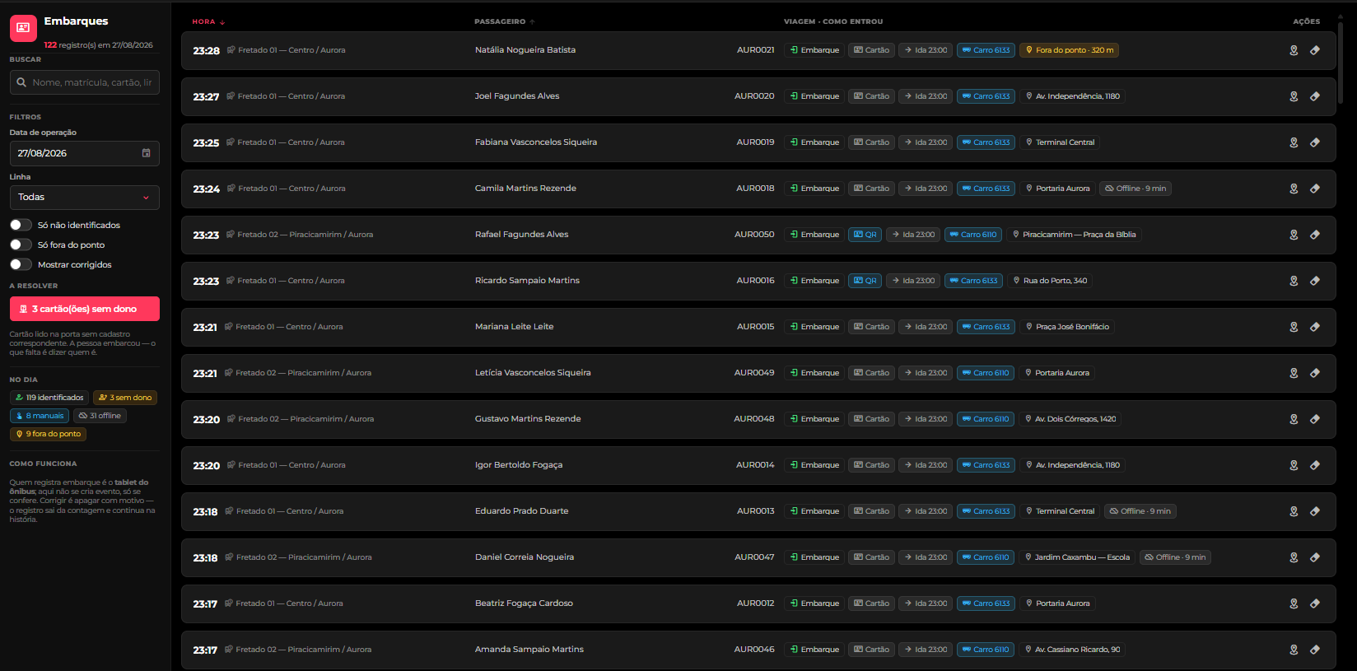Select the '31 offline' stat chip

[x=100, y=416]
